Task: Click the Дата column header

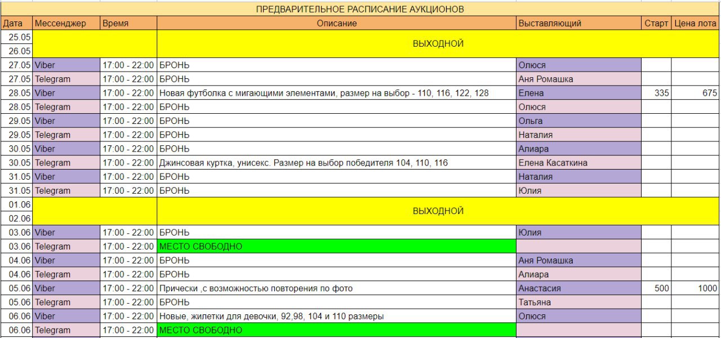Action: 17,24
